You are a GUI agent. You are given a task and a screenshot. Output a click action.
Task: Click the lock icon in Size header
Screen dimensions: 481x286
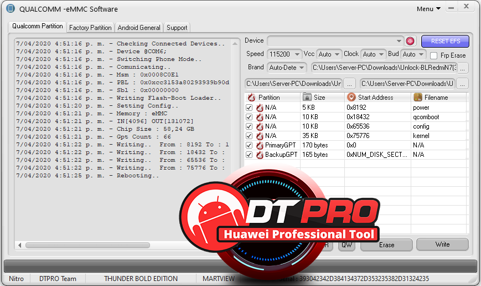click(307, 97)
